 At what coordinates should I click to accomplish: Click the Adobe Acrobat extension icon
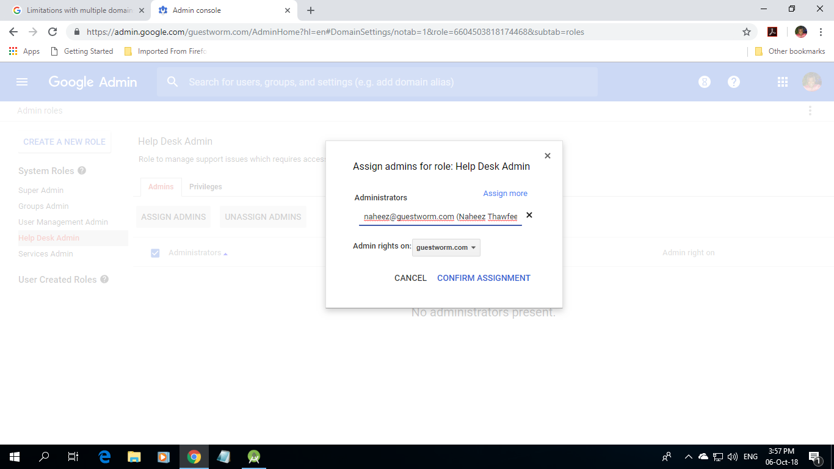tap(772, 32)
